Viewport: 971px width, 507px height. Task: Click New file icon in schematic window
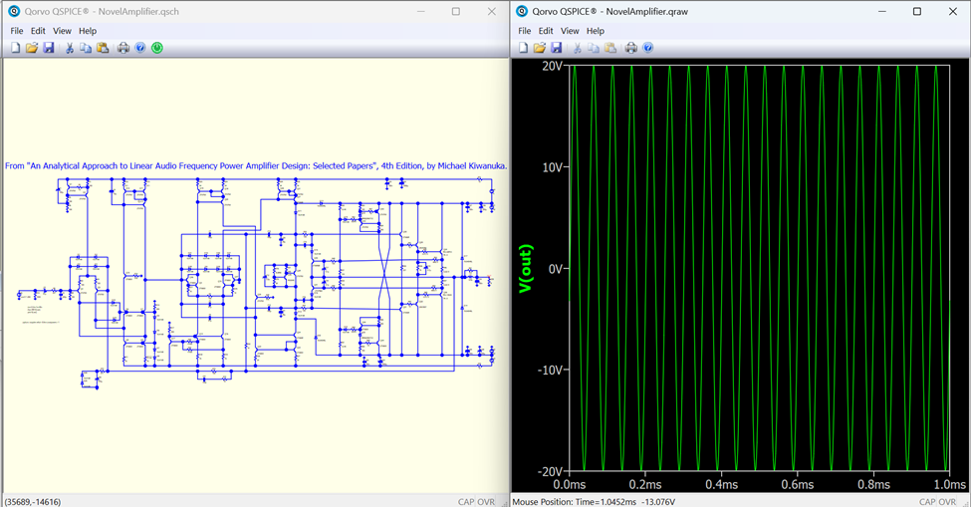(x=15, y=48)
